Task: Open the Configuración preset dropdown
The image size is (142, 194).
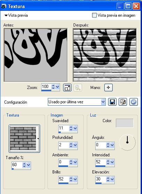Action: 103,102
